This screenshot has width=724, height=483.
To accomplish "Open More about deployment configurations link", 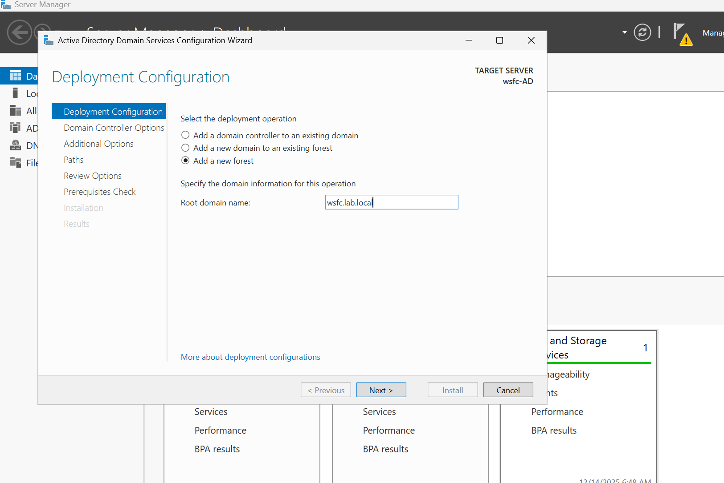I will (x=250, y=357).
